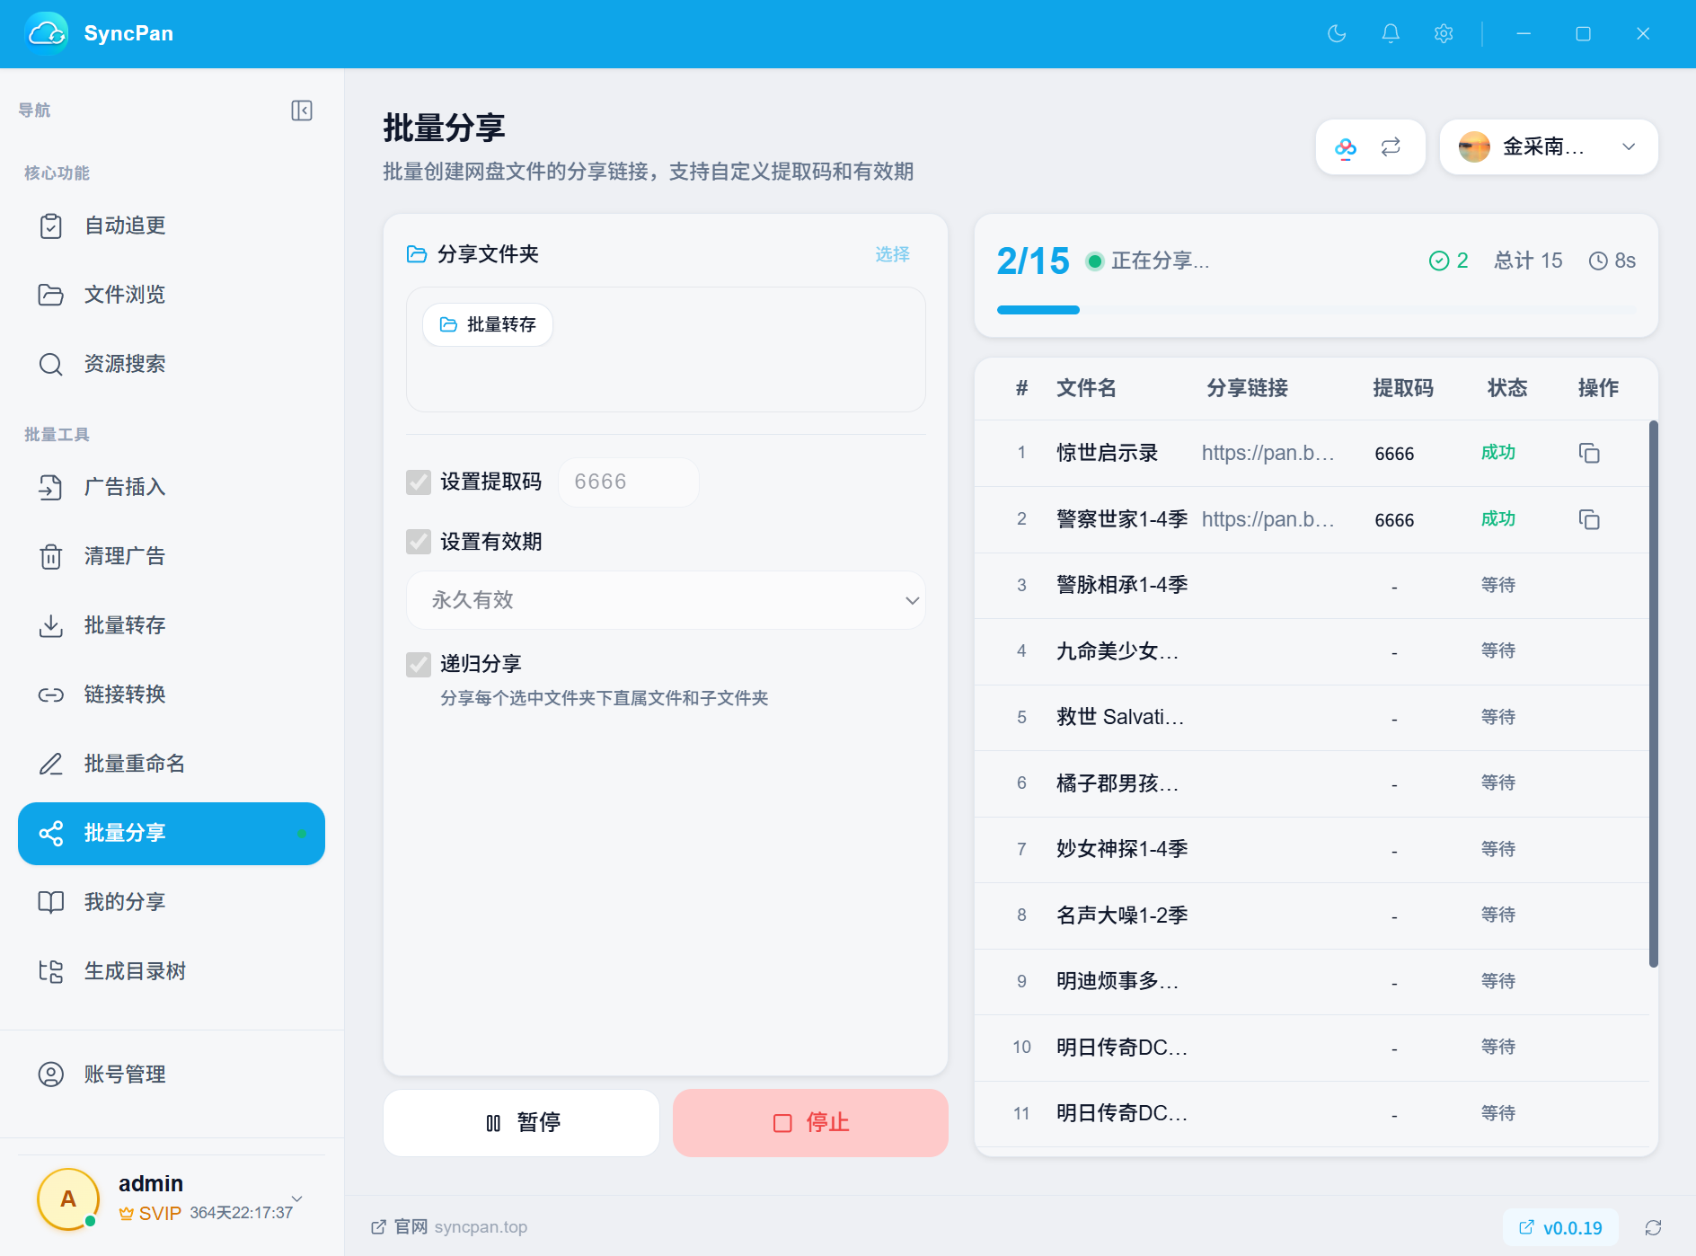The image size is (1696, 1256).
Task: Click file name 警脉相承1-4季
Action: click(1122, 585)
